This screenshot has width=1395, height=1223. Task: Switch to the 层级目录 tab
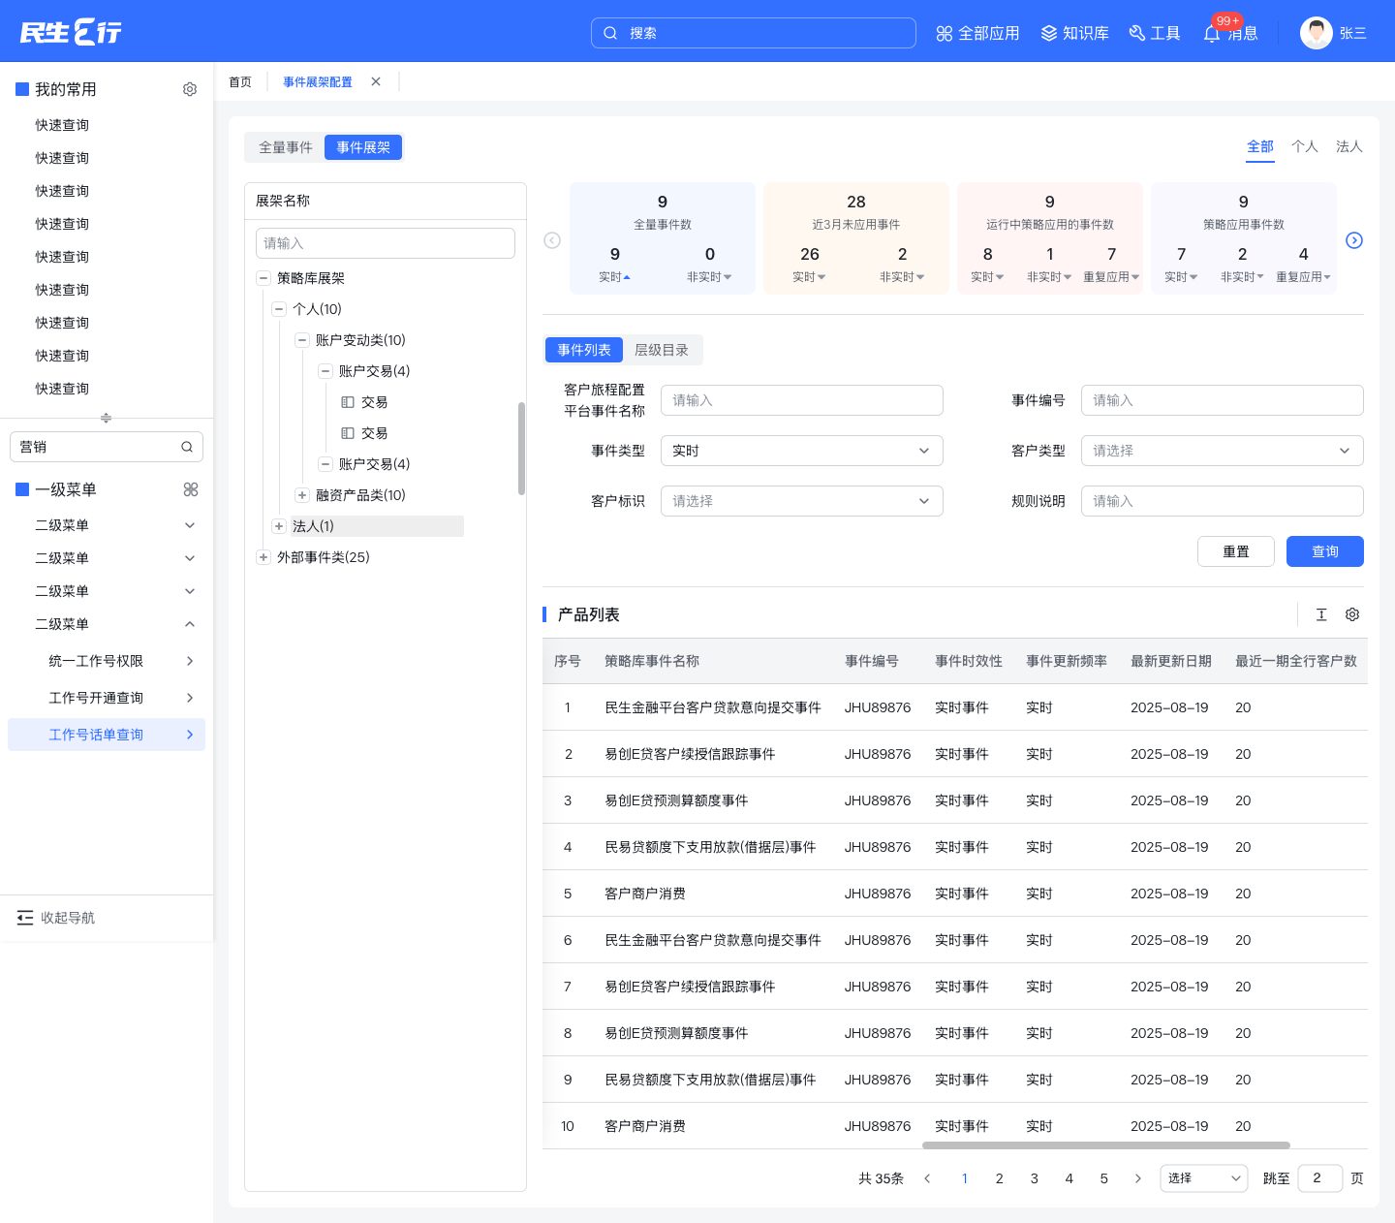pos(662,350)
